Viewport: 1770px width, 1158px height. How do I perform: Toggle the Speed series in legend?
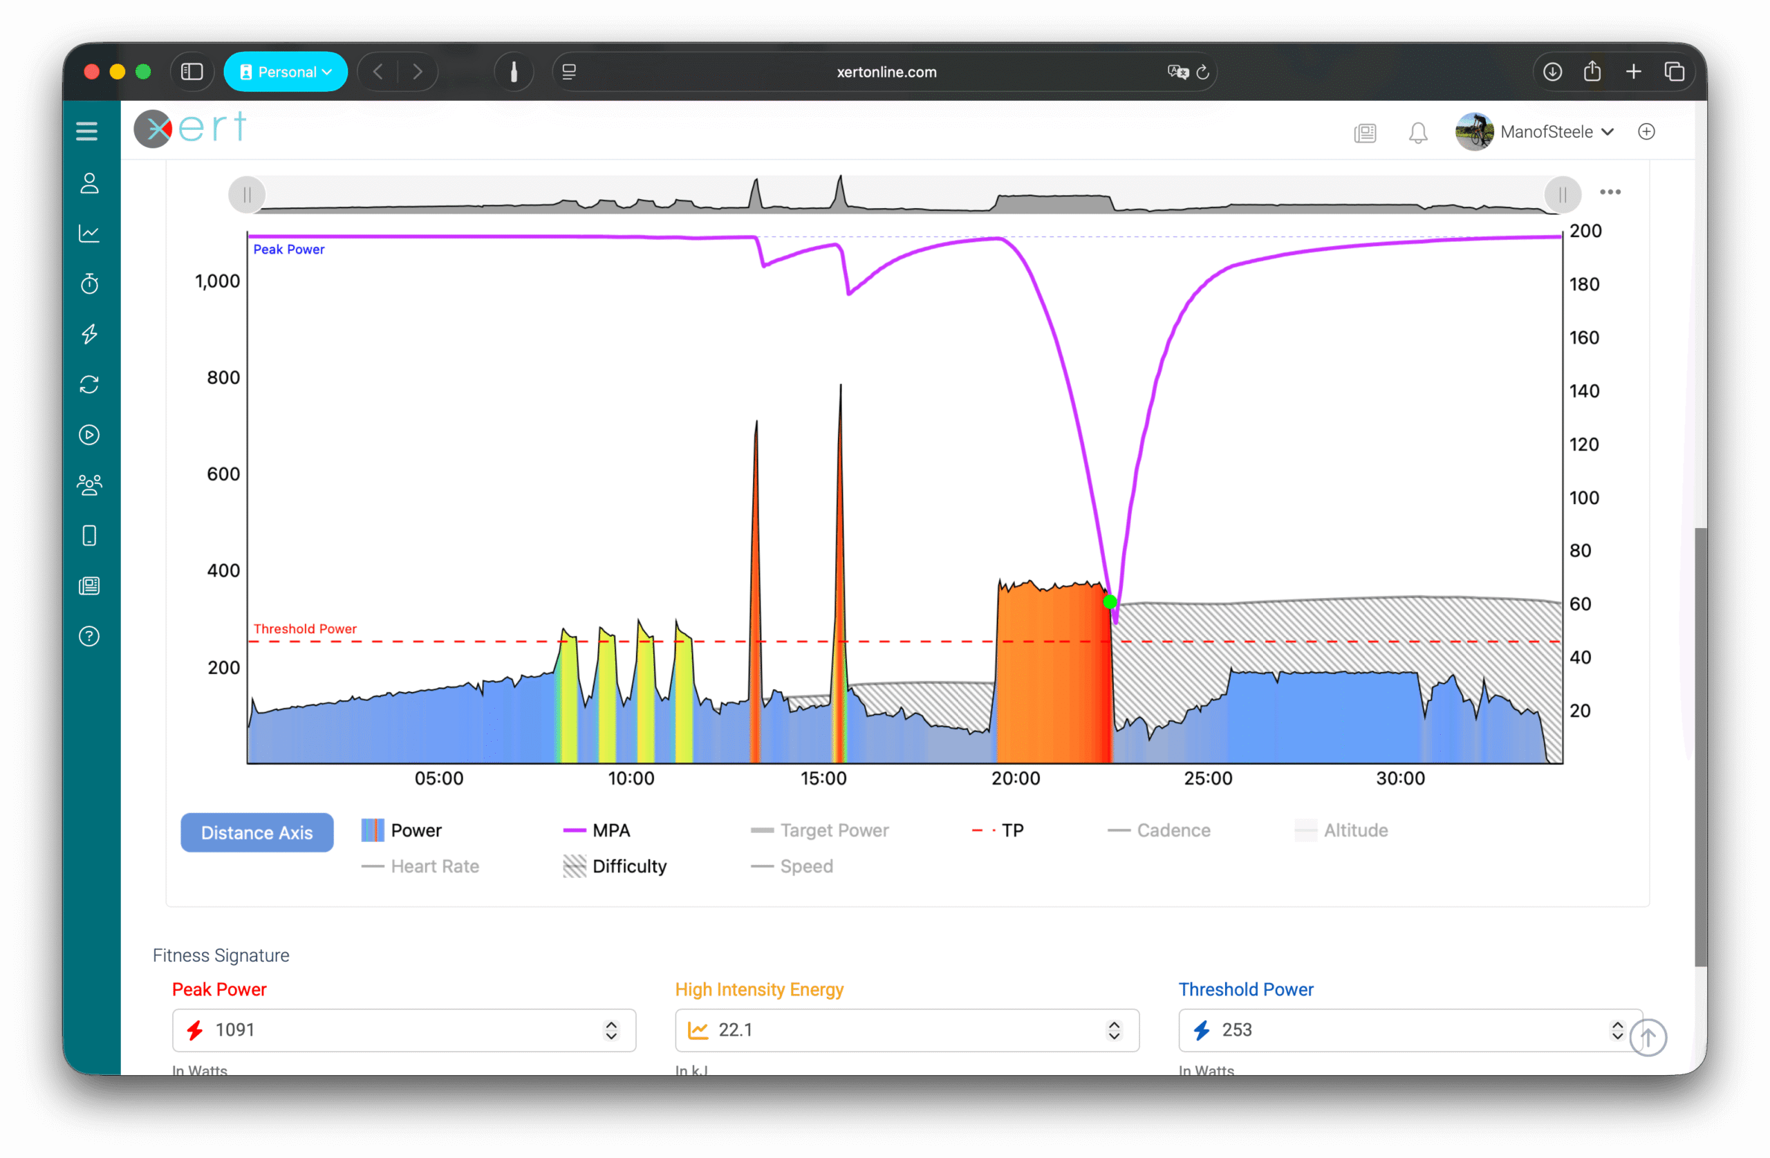click(x=792, y=866)
